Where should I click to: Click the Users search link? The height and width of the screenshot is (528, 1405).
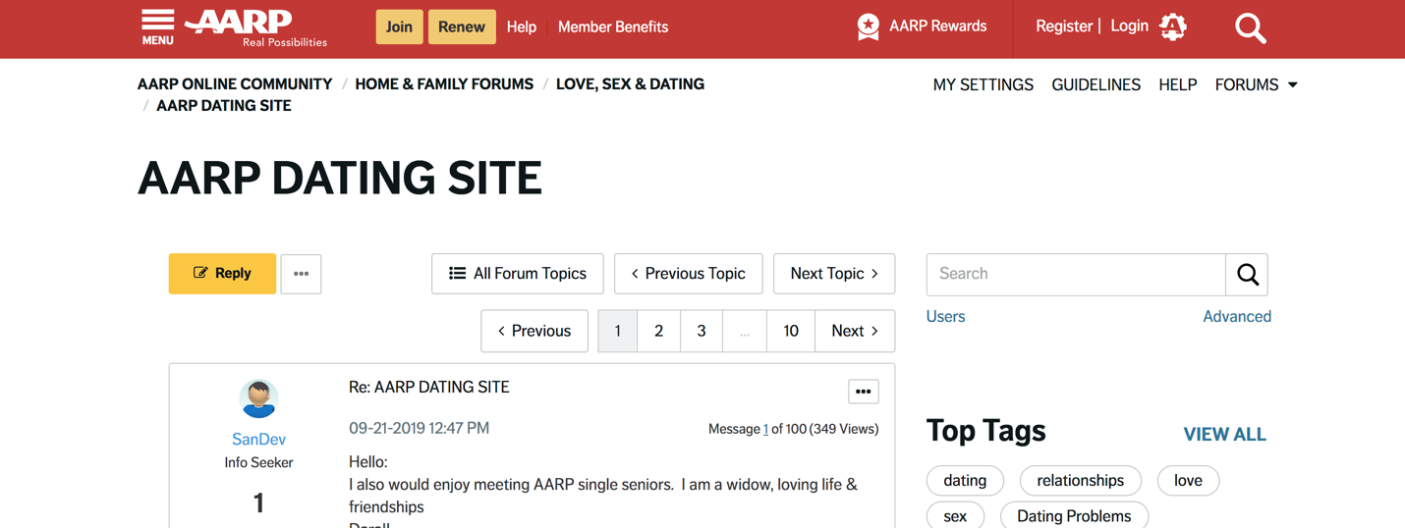(x=946, y=316)
